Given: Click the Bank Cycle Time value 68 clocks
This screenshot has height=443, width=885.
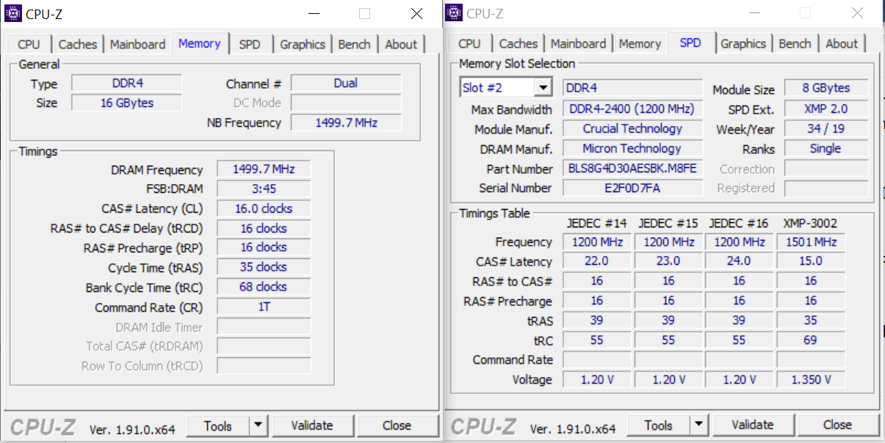Looking at the screenshot, I should pos(264,287).
